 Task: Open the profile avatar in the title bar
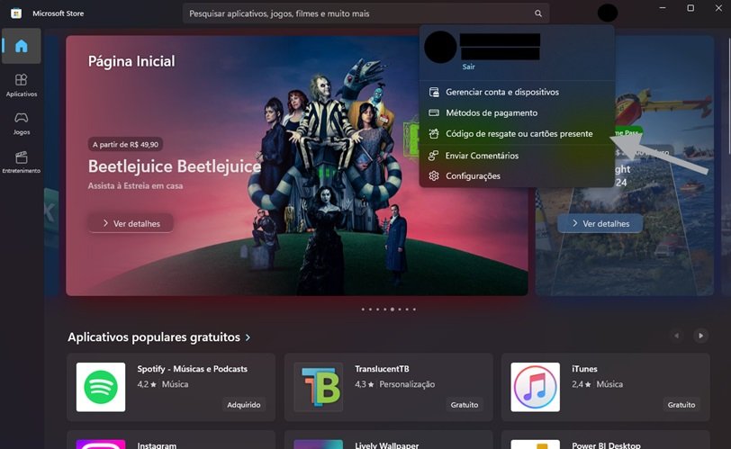pos(608,13)
